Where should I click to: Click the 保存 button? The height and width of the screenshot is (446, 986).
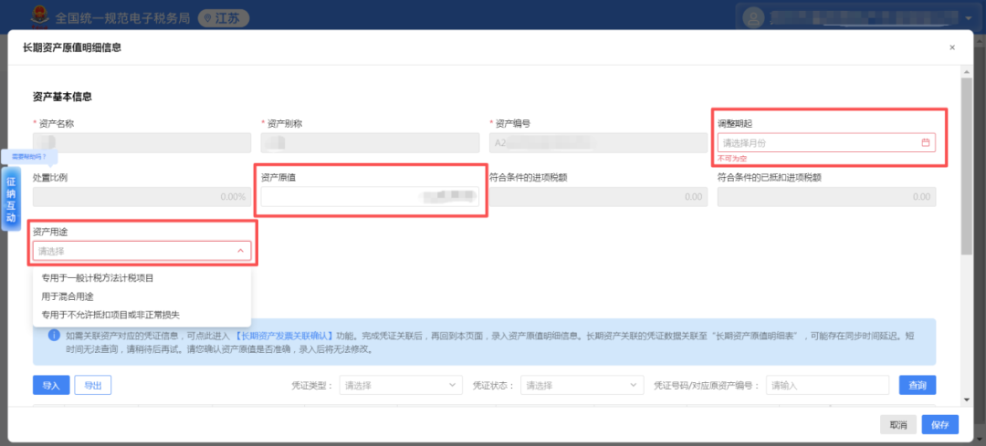click(x=940, y=425)
